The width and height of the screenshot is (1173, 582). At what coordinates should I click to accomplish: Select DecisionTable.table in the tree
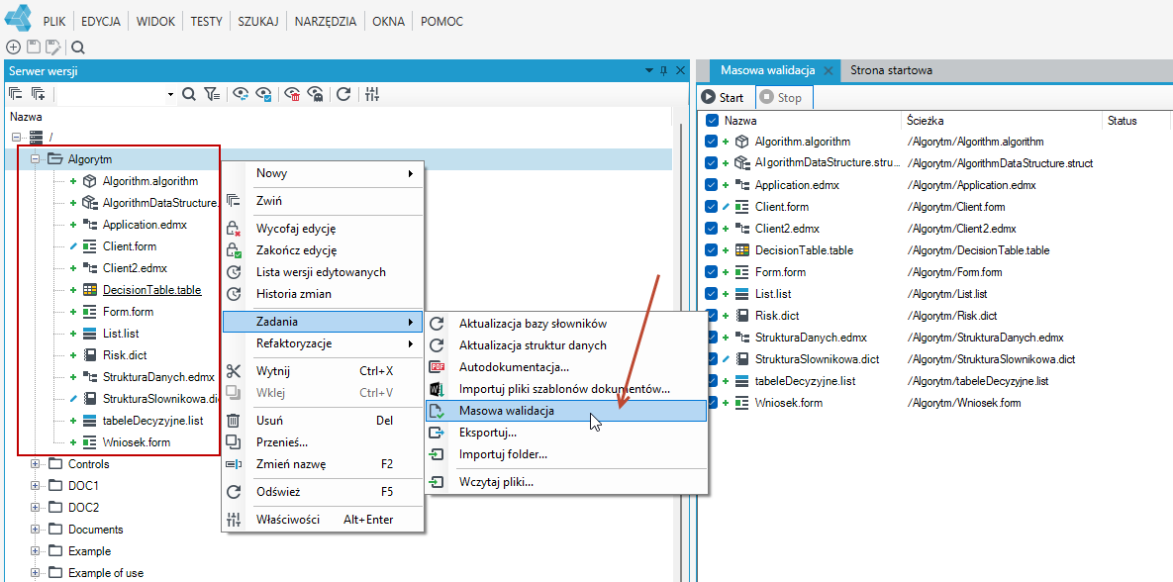[151, 290]
